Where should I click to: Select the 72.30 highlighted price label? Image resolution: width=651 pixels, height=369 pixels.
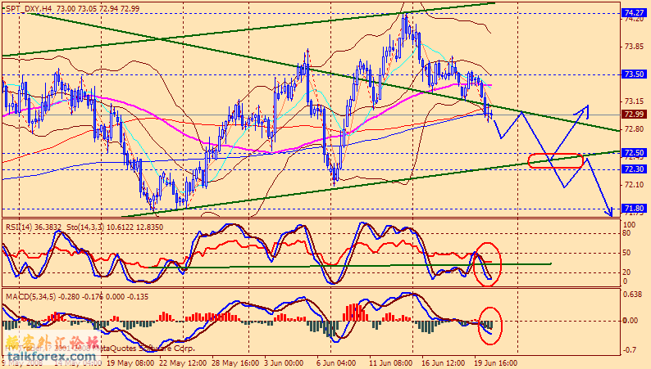tap(634, 169)
